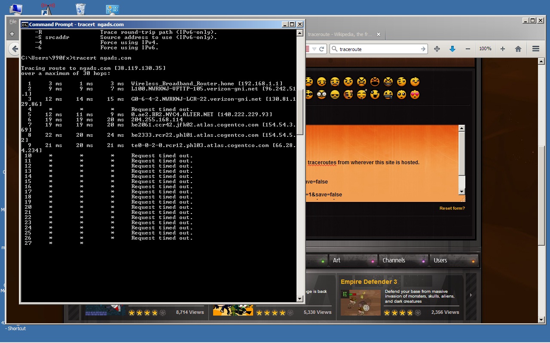Insert the evil grin emoticon
Viewport: 550px width, 343px height.
point(388,81)
